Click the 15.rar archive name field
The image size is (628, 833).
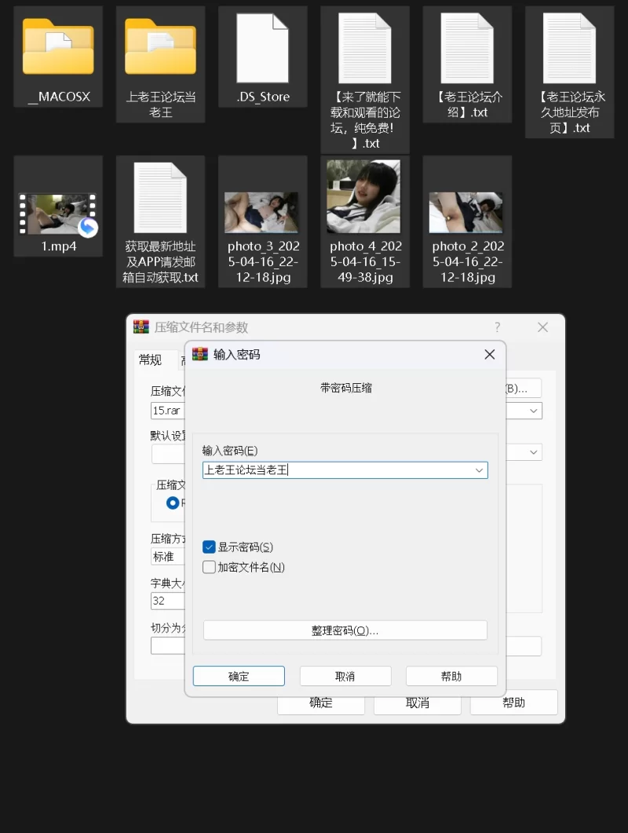pyautogui.click(x=168, y=411)
